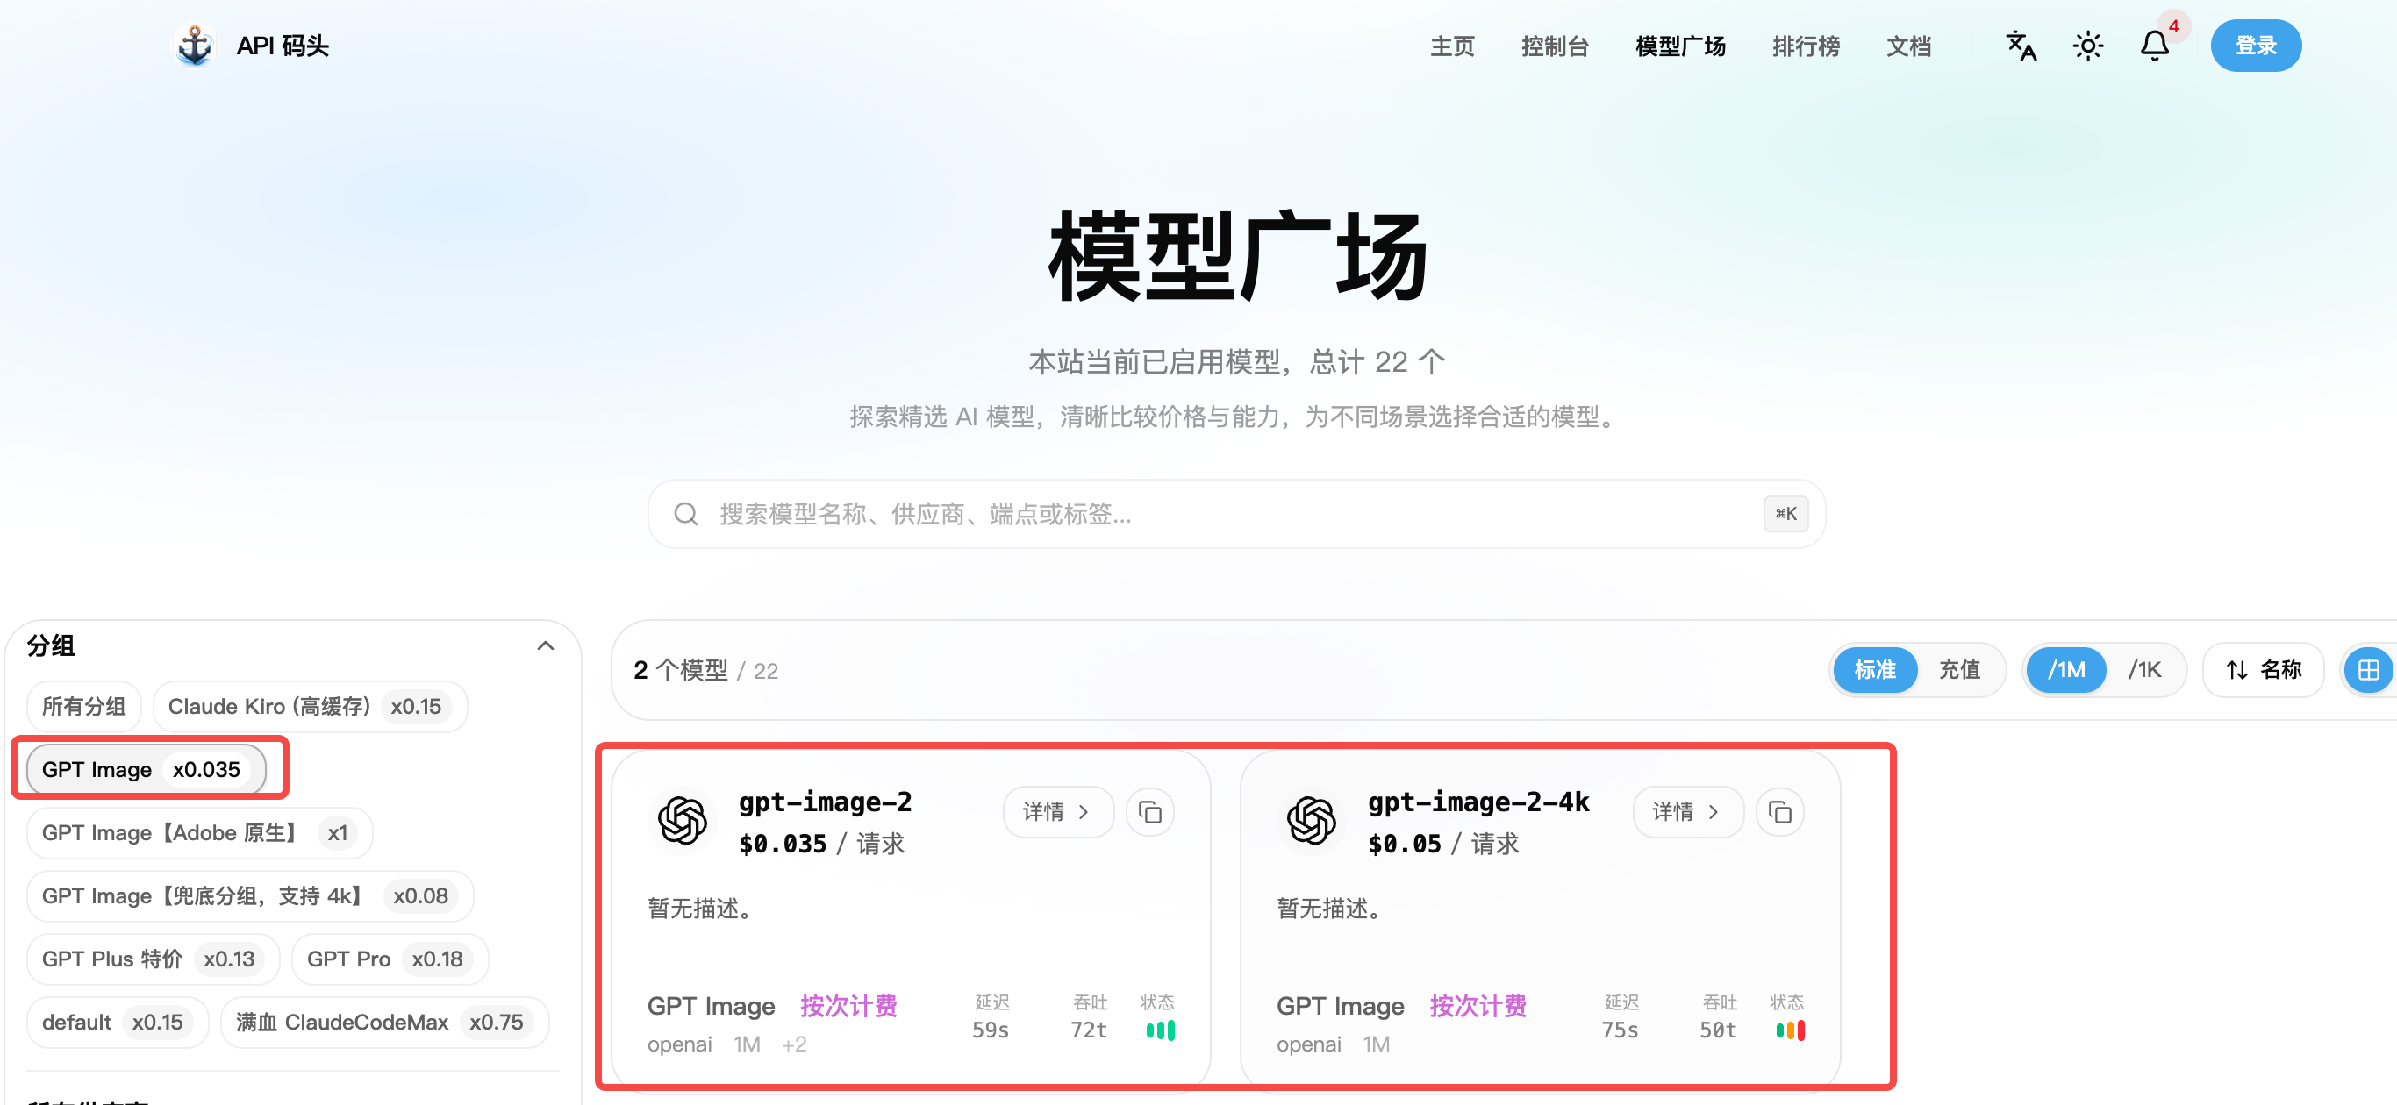Open 详情 for gpt-image-2
This screenshot has width=2397, height=1105.
(x=1058, y=812)
